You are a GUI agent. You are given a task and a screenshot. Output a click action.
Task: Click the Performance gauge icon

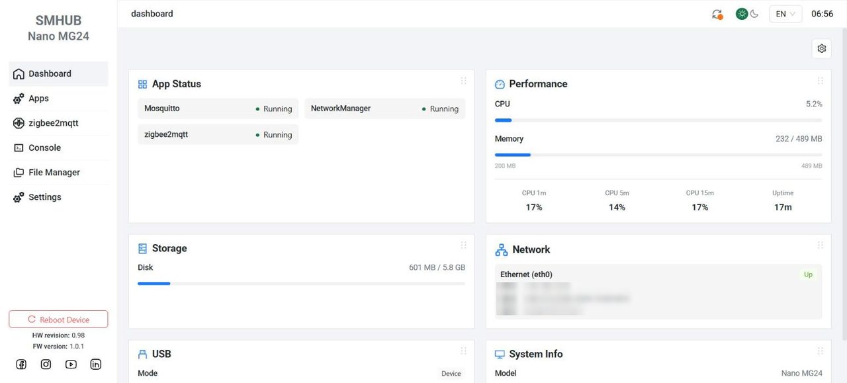500,85
